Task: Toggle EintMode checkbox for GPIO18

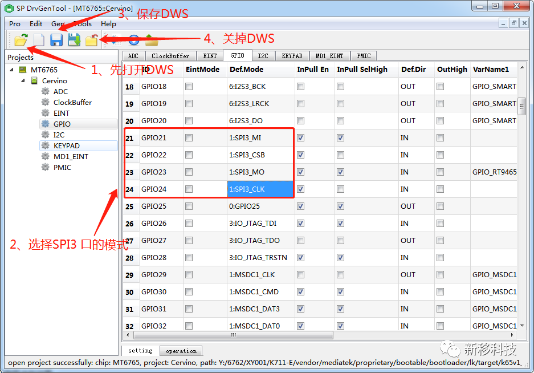Action: click(189, 87)
